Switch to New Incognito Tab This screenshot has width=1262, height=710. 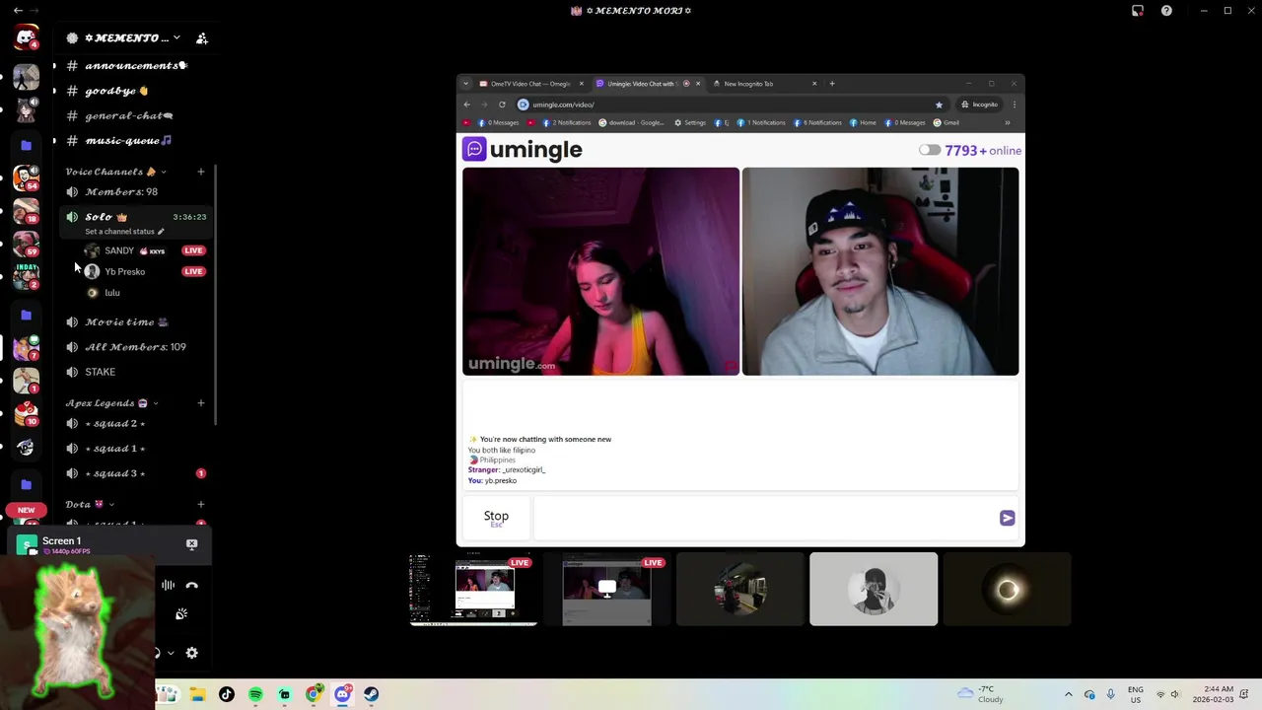[765, 84]
